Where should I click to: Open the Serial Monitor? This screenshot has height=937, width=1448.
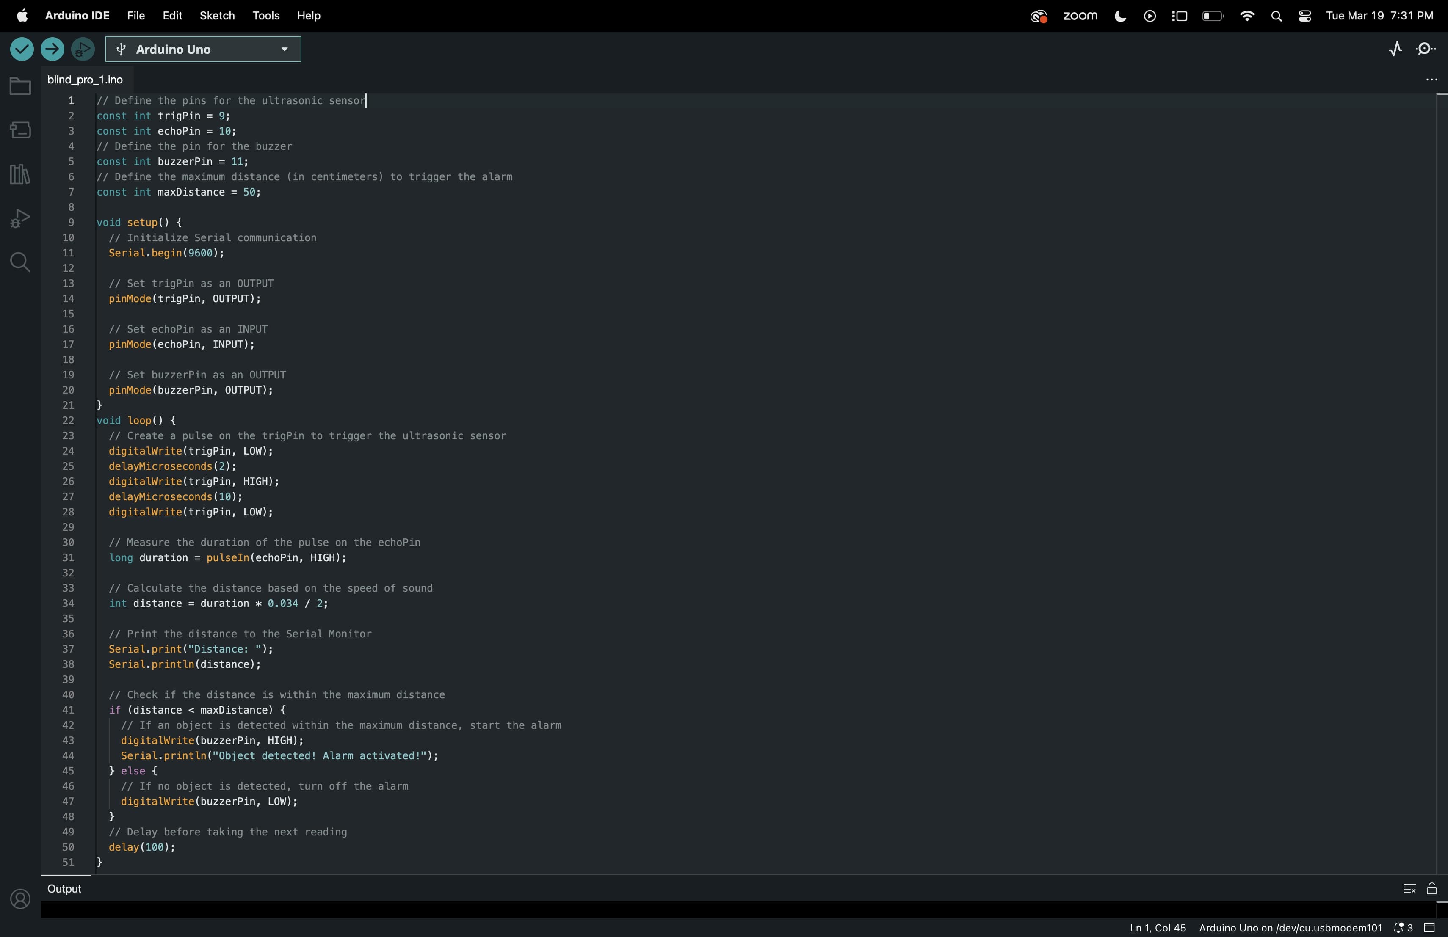[x=1426, y=49]
